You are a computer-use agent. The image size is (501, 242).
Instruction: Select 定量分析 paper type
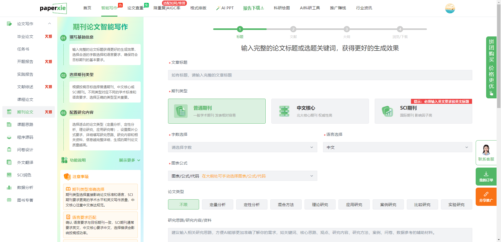click(217, 205)
